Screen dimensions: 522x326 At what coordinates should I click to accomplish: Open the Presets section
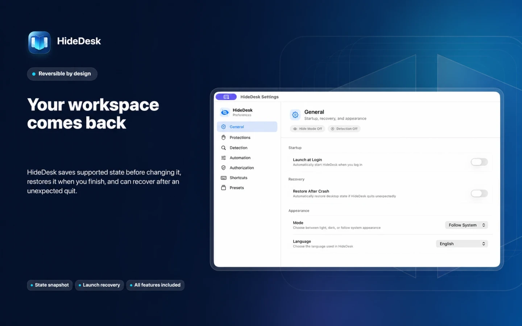247,188
